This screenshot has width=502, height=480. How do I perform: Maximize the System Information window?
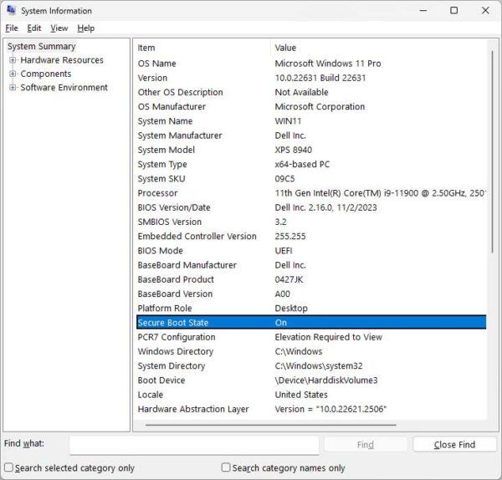pos(454,11)
